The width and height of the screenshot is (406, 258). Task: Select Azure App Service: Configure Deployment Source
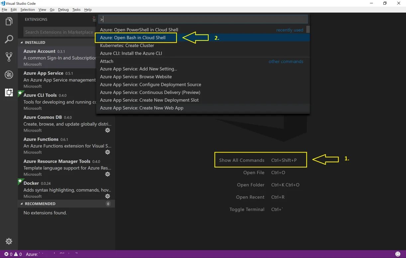pyautogui.click(x=203, y=85)
